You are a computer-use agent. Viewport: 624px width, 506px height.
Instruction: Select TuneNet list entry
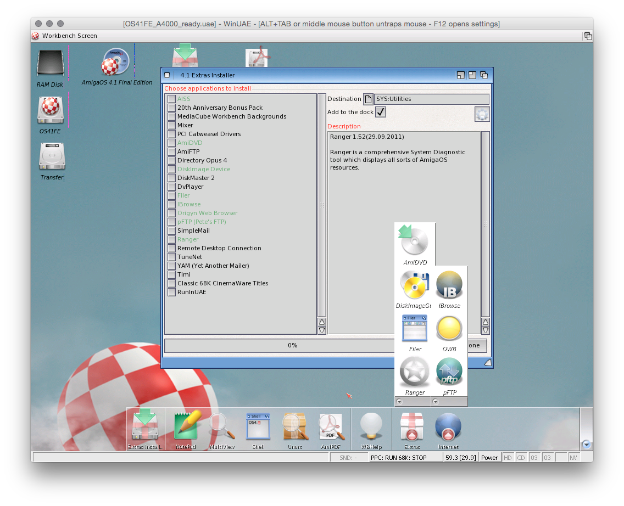coord(190,257)
